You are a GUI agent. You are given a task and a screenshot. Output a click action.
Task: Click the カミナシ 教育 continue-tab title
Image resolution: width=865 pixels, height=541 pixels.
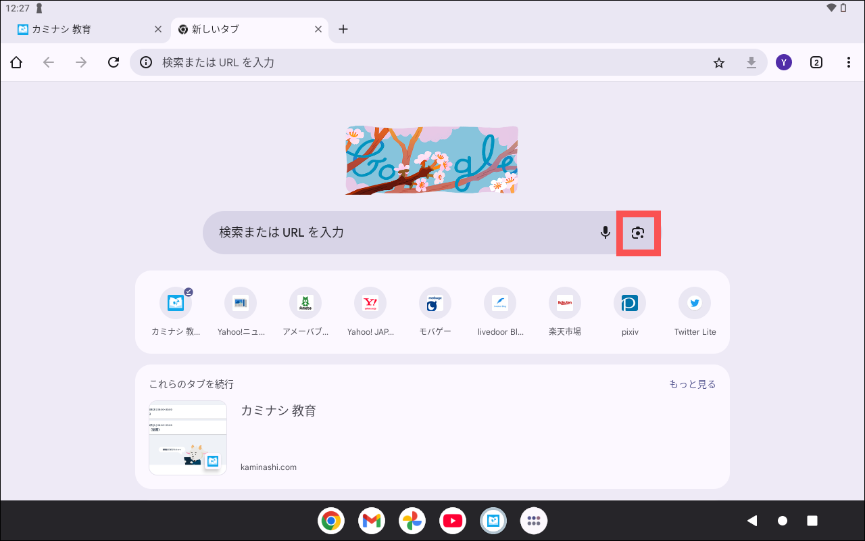278,410
